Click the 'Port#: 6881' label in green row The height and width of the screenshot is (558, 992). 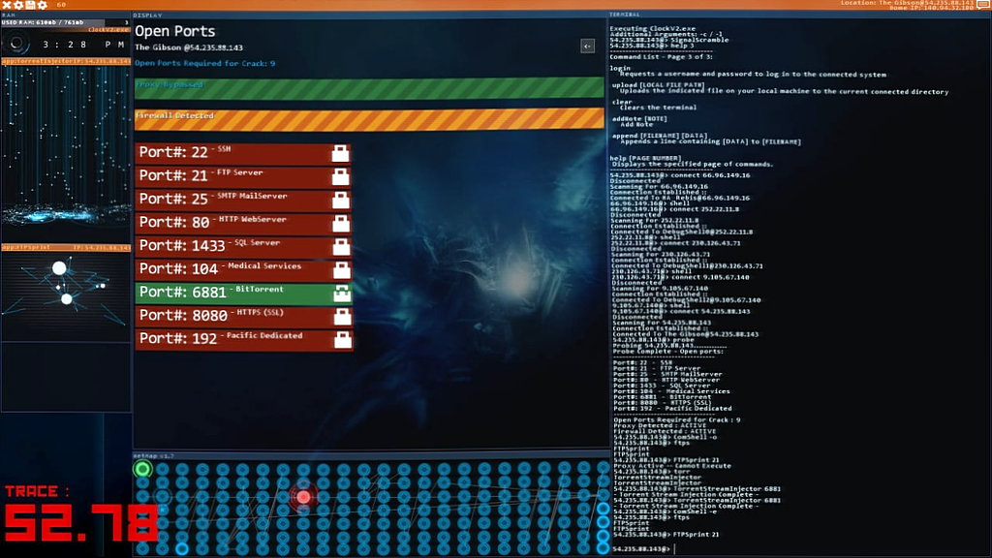[x=183, y=293]
